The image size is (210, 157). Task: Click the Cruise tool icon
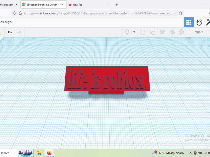coord(182,32)
